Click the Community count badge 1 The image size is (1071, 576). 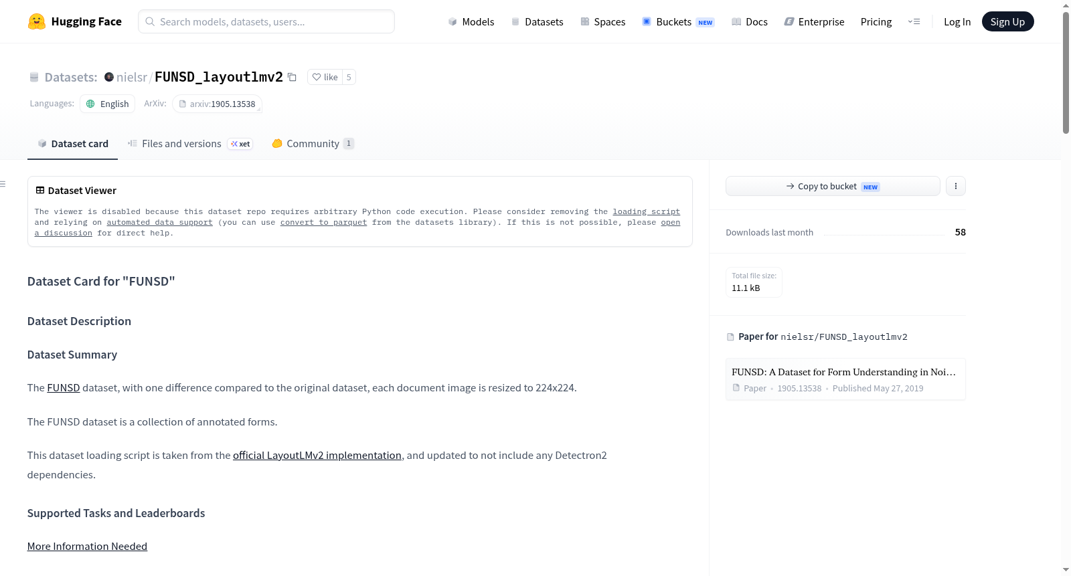(349, 143)
